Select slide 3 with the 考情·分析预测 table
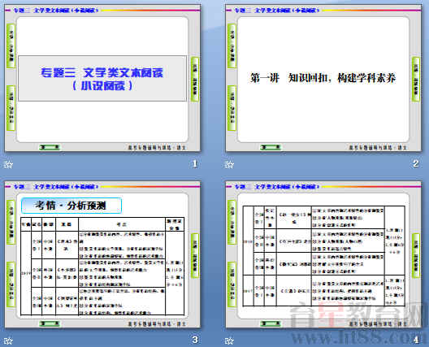This screenshot has height=347, width=429. click(102, 254)
